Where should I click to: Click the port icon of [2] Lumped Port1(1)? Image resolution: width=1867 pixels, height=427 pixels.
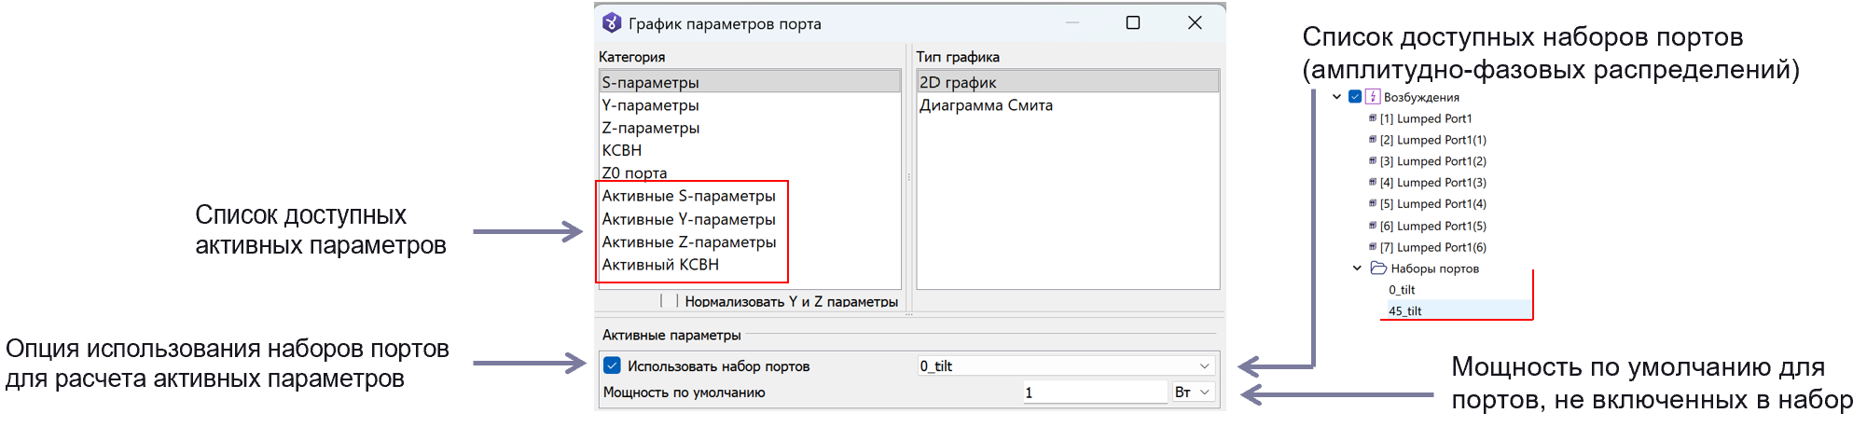[x=1373, y=140]
